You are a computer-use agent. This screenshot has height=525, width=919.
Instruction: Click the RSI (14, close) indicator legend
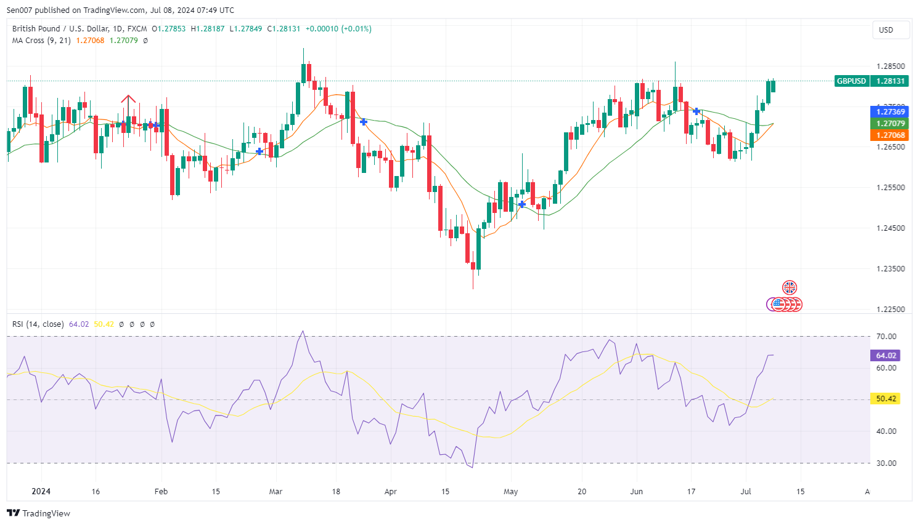click(38, 324)
